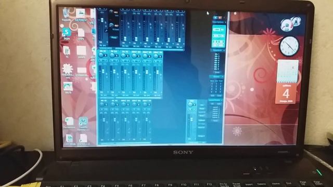Click the Mono button in control room
Screen dimensions: 333x187
tap(202, 115)
